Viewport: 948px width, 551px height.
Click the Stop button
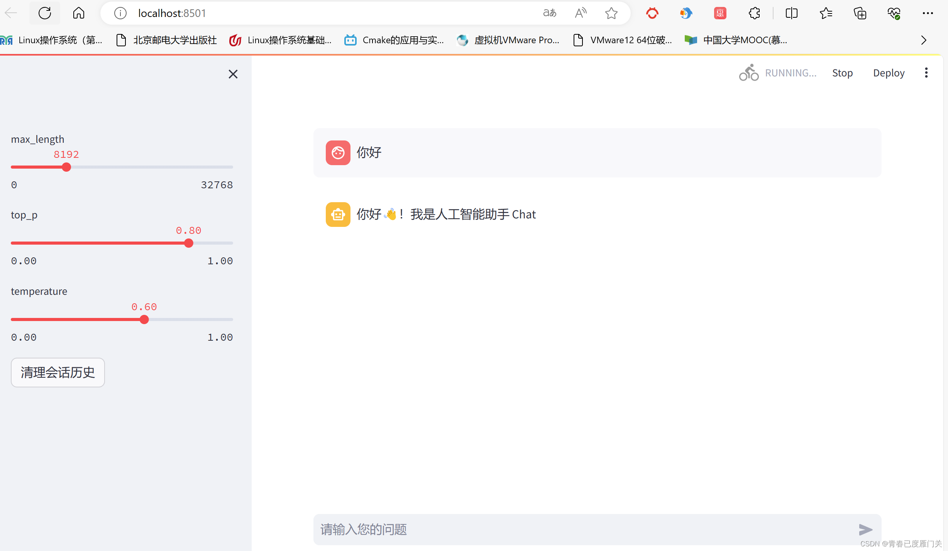pyautogui.click(x=842, y=73)
